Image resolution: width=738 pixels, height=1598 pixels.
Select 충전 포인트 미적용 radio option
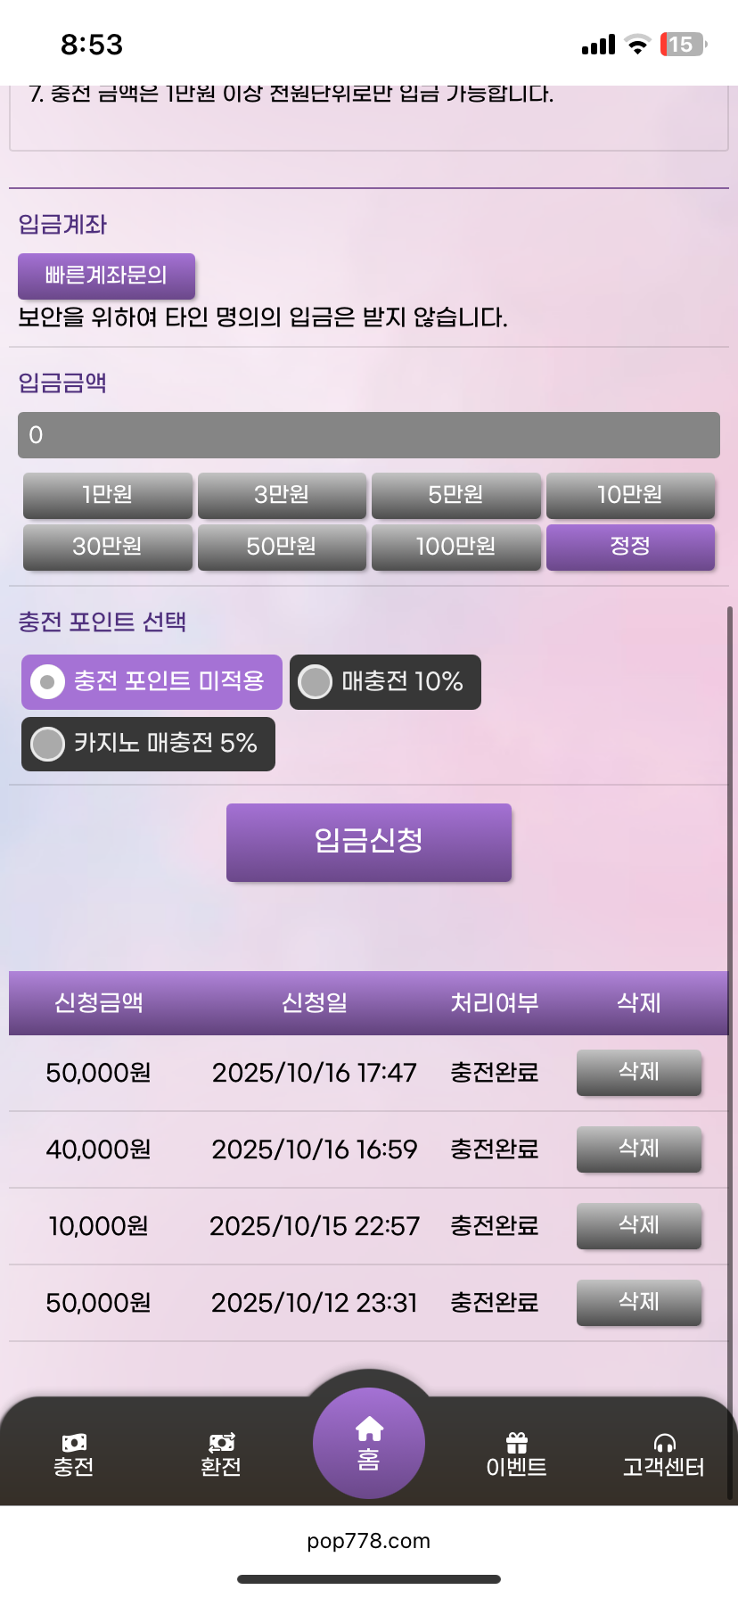pyautogui.click(x=48, y=682)
